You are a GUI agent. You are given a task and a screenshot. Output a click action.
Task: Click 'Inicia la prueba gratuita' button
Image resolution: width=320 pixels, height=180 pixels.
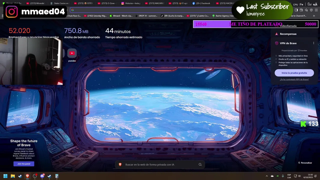pyautogui.click(x=294, y=73)
